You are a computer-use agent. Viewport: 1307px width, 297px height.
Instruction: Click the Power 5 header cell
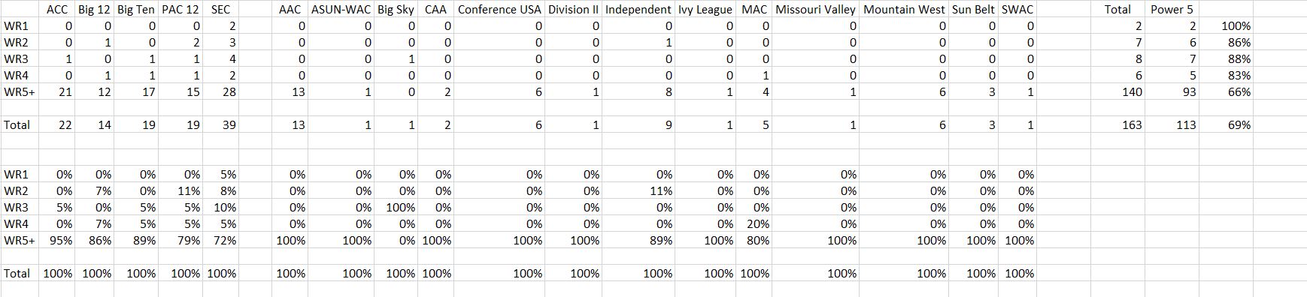tap(1172, 10)
